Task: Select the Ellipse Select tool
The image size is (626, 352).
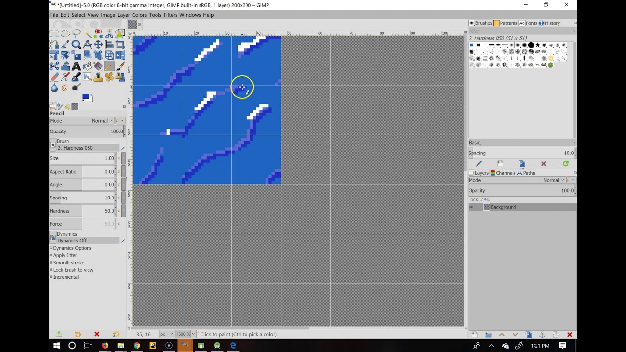Action: (65, 34)
